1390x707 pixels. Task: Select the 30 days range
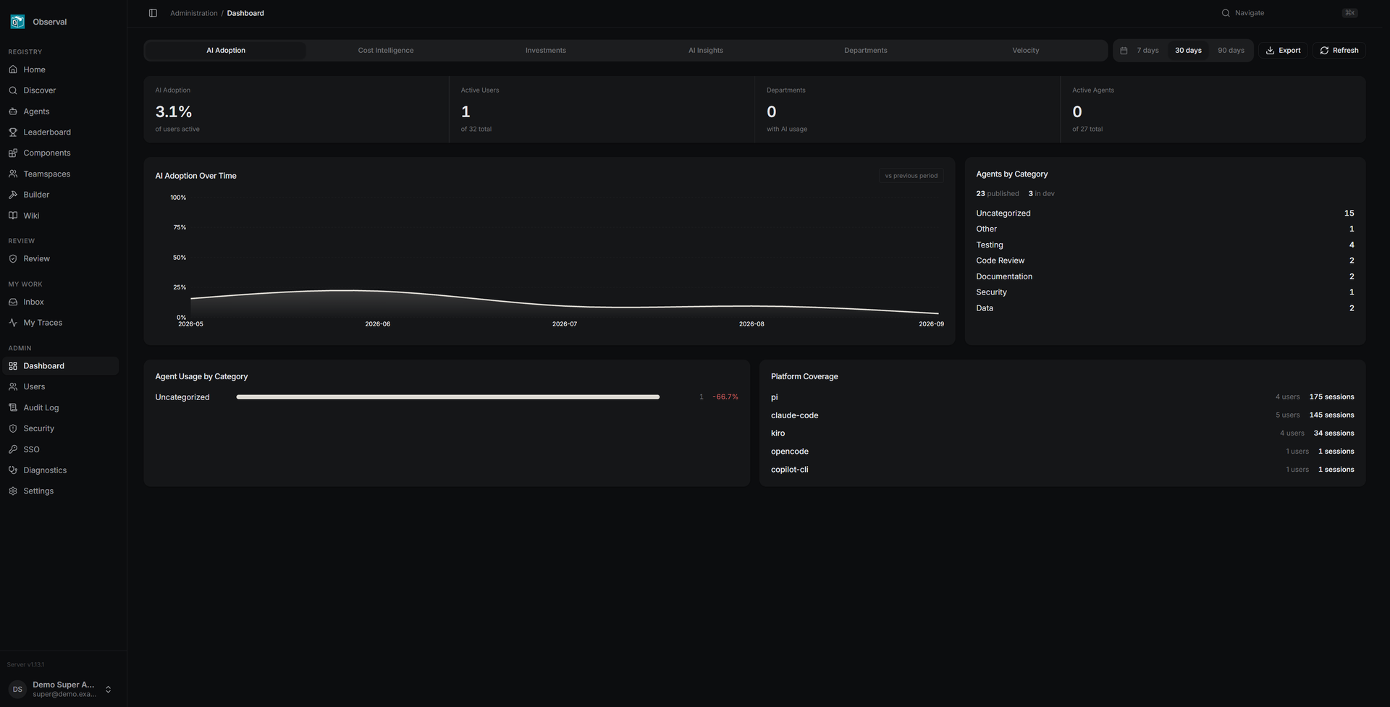tap(1188, 51)
